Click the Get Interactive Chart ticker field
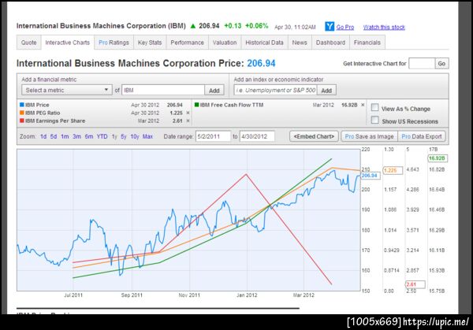The height and width of the screenshot is (330, 473). click(422, 64)
